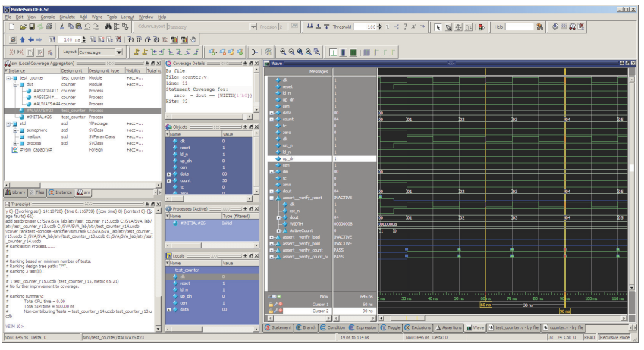Click the Save floppy disk icon
Image resolution: width=644 pixels, height=350 pixels.
point(32,27)
